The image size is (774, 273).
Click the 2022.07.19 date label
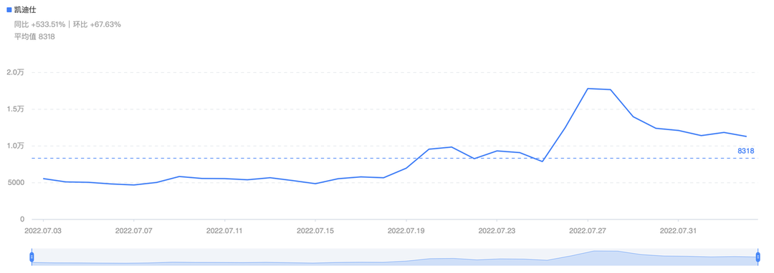[x=406, y=229]
